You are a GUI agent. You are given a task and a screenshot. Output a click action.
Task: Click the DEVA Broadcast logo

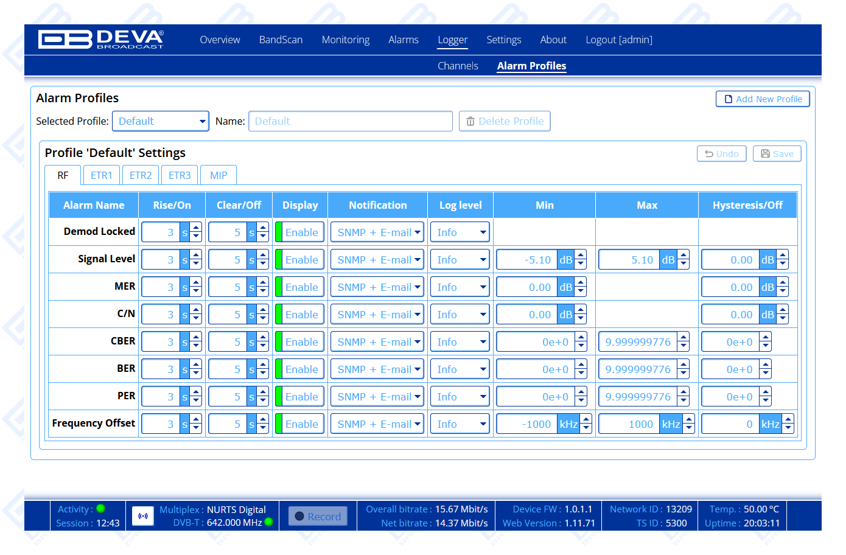(x=101, y=40)
